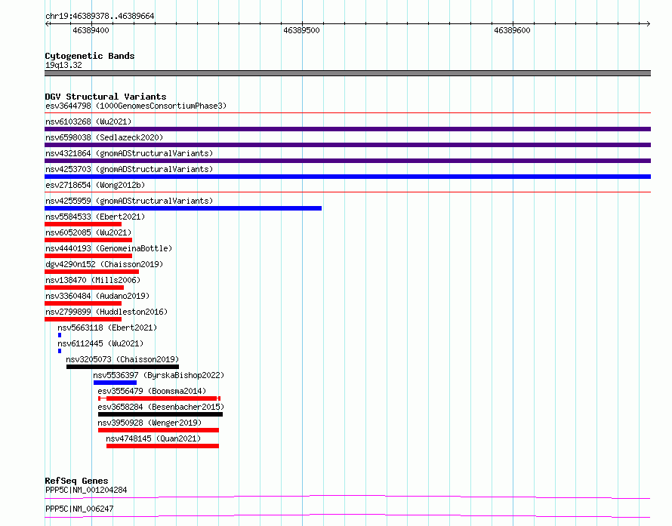Screen dimensions: 672x526
Task: Click the esv3644798 1000GenomesConsortiumPhase3 label
Action: [x=136, y=106]
